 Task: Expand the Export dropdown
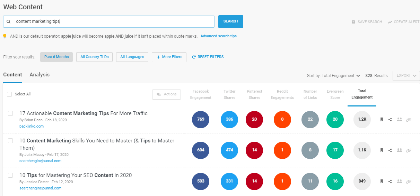coord(406,76)
